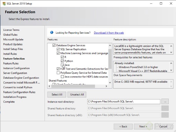Click the prerequisites box scroll down arrow
Screen dimensions: 176x132
[x=171, y=70]
